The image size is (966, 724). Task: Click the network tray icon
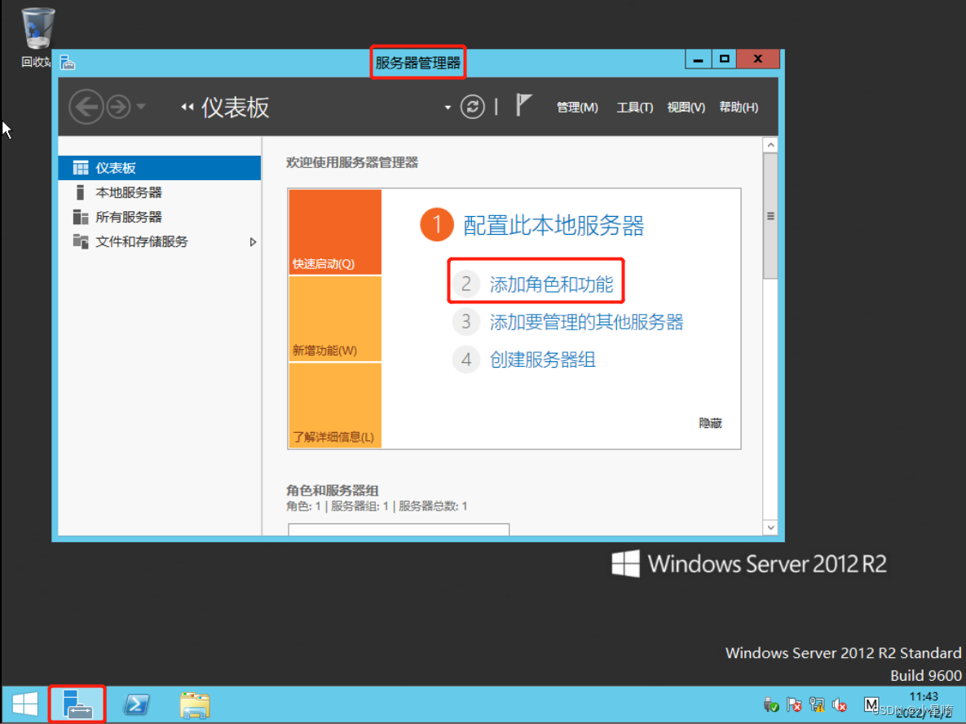817,704
